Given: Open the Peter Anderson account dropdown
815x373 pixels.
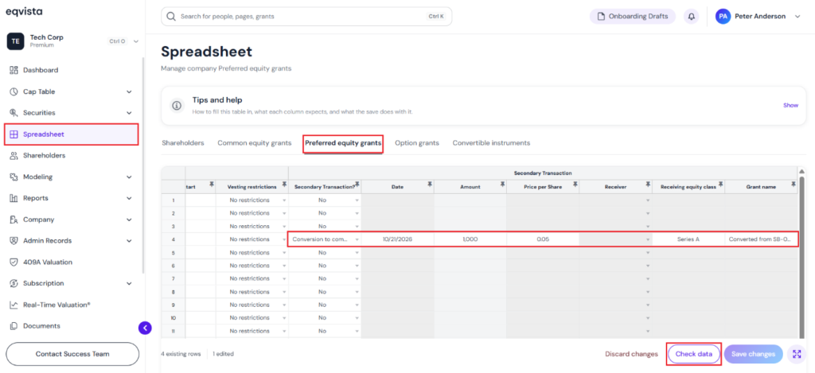Looking at the screenshot, I should click(797, 17).
